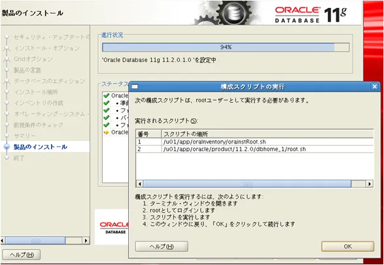Viewport: 384px width, 265px height.
Task: Select the 終了 step in sidebar
Action: [19, 158]
